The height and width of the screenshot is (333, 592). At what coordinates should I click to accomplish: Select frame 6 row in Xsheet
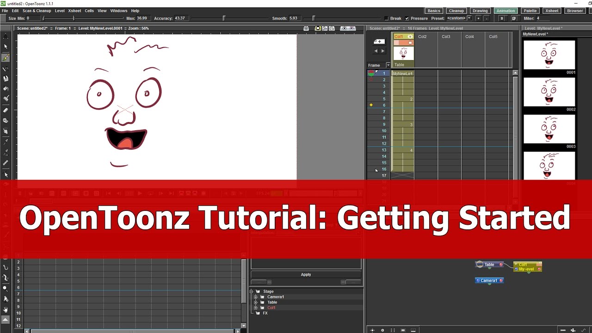[x=384, y=105]
